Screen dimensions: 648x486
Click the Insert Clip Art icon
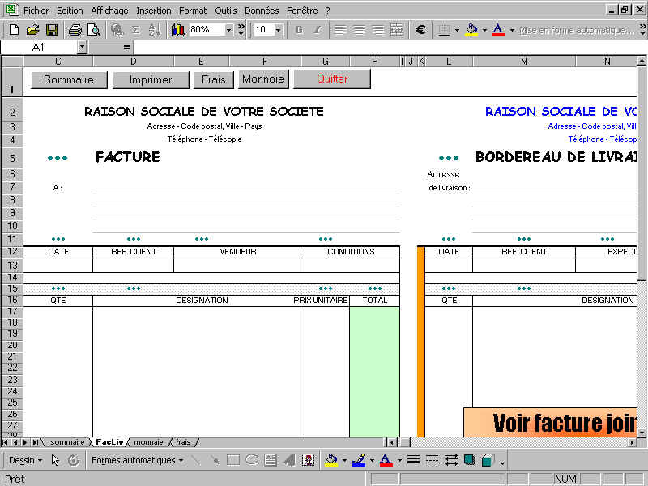click(x=308, y=460)
